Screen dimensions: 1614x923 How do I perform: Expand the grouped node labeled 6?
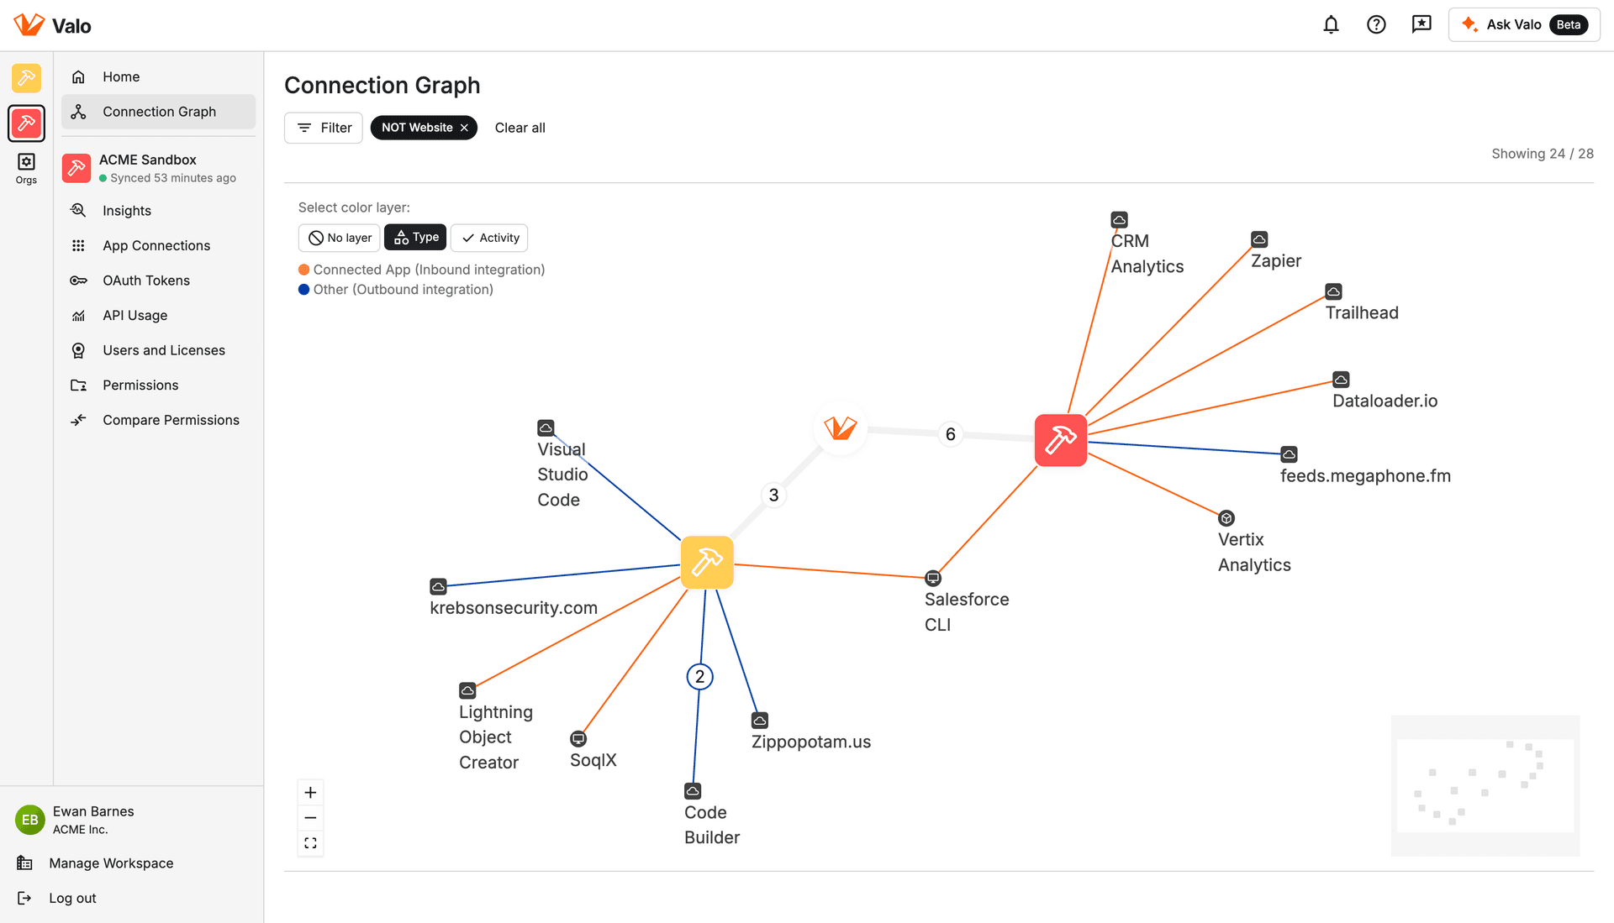pos(950,434)
